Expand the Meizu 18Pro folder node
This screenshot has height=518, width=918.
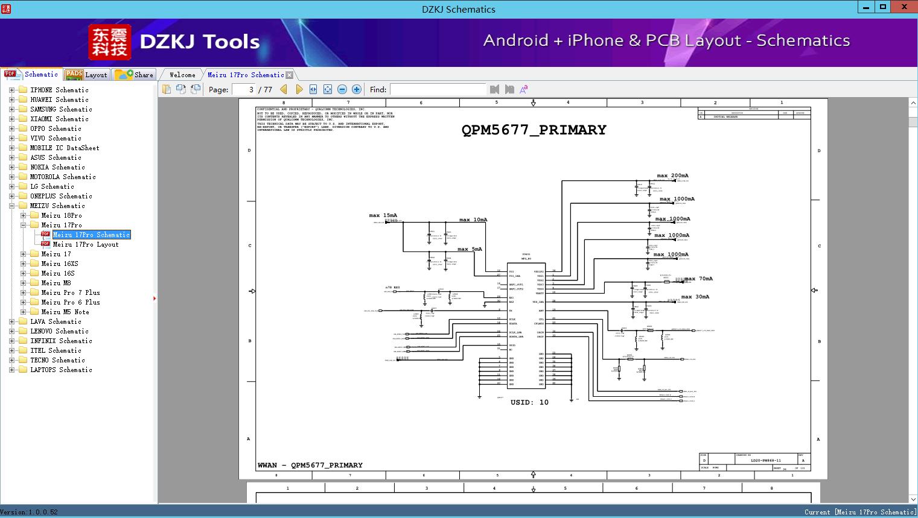pos(23,215)
